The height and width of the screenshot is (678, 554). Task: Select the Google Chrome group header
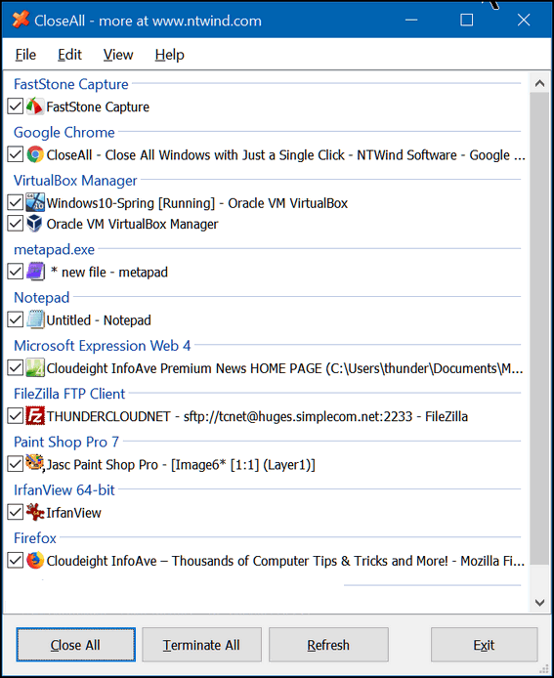(64, 132)
